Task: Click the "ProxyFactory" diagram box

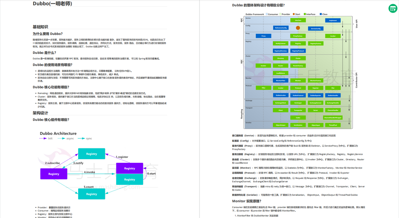Action: coord(298,36)
